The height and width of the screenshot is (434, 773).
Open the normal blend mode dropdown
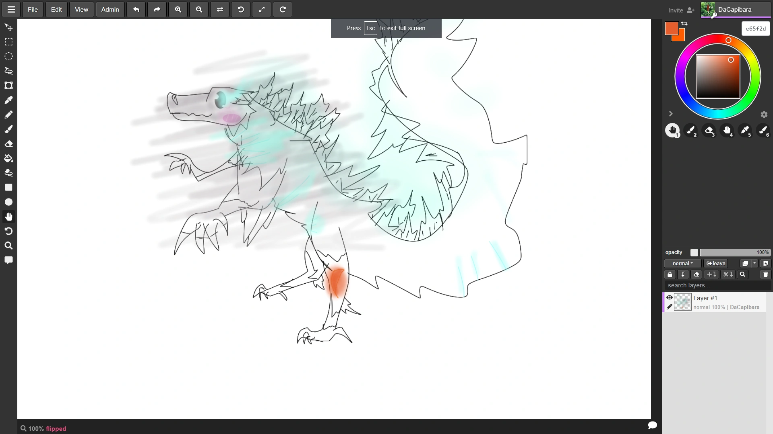coord(682,263)
